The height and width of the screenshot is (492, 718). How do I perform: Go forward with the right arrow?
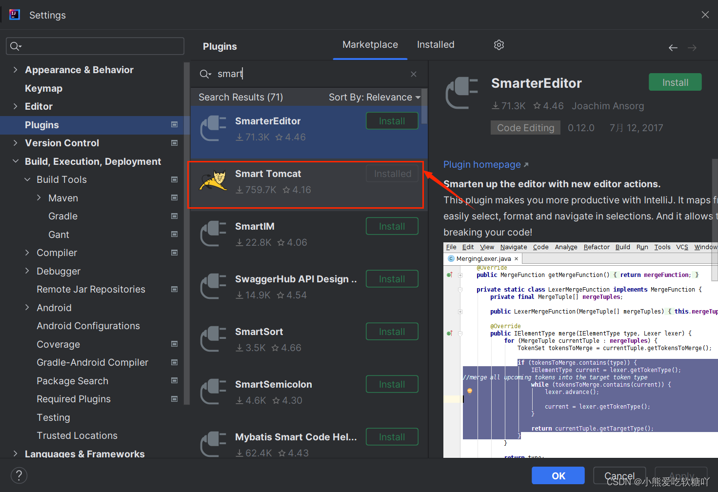pos(692,48)
